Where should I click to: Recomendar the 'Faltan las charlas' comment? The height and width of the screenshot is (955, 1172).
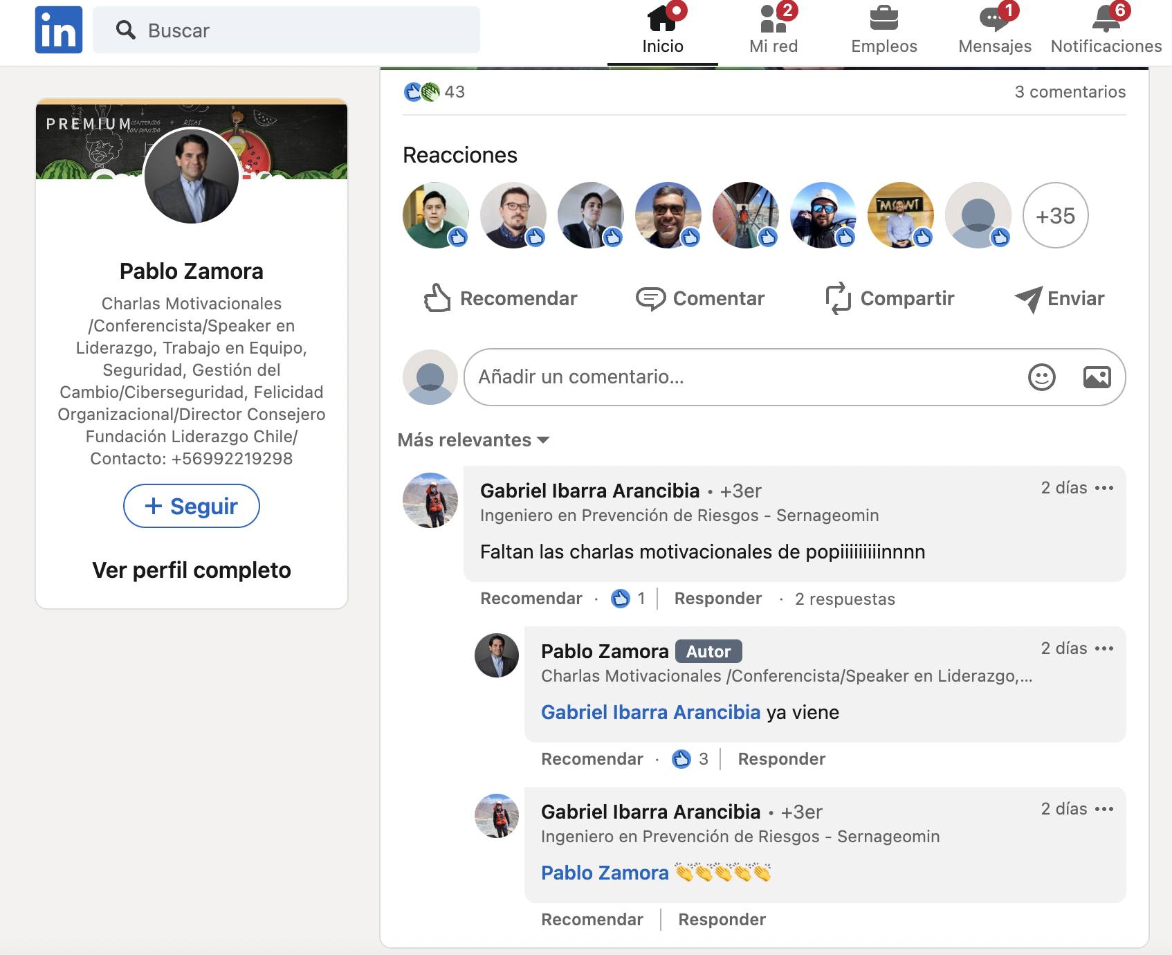[x=531, y=599]
